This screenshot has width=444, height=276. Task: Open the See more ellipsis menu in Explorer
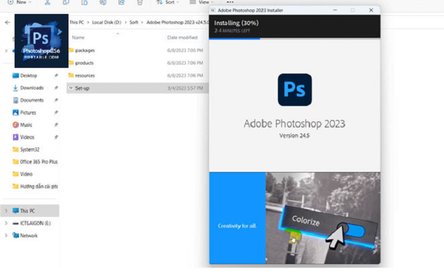[230, 3]
